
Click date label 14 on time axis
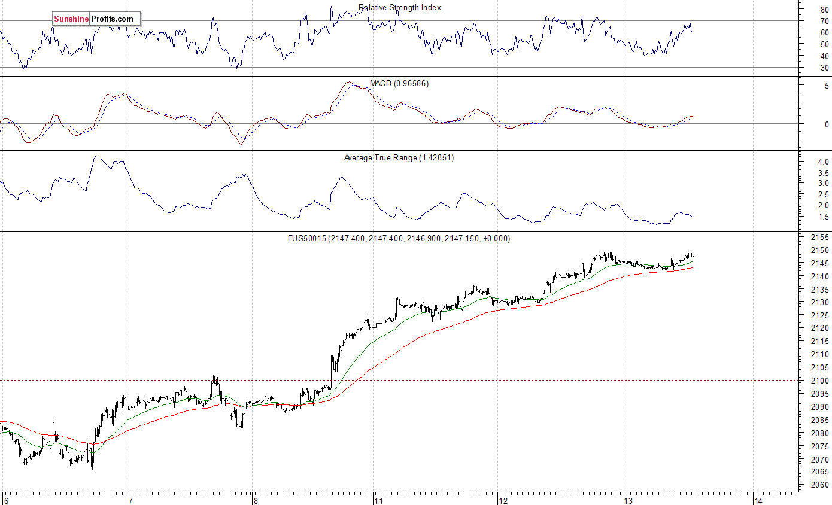(x=758, y=500)
